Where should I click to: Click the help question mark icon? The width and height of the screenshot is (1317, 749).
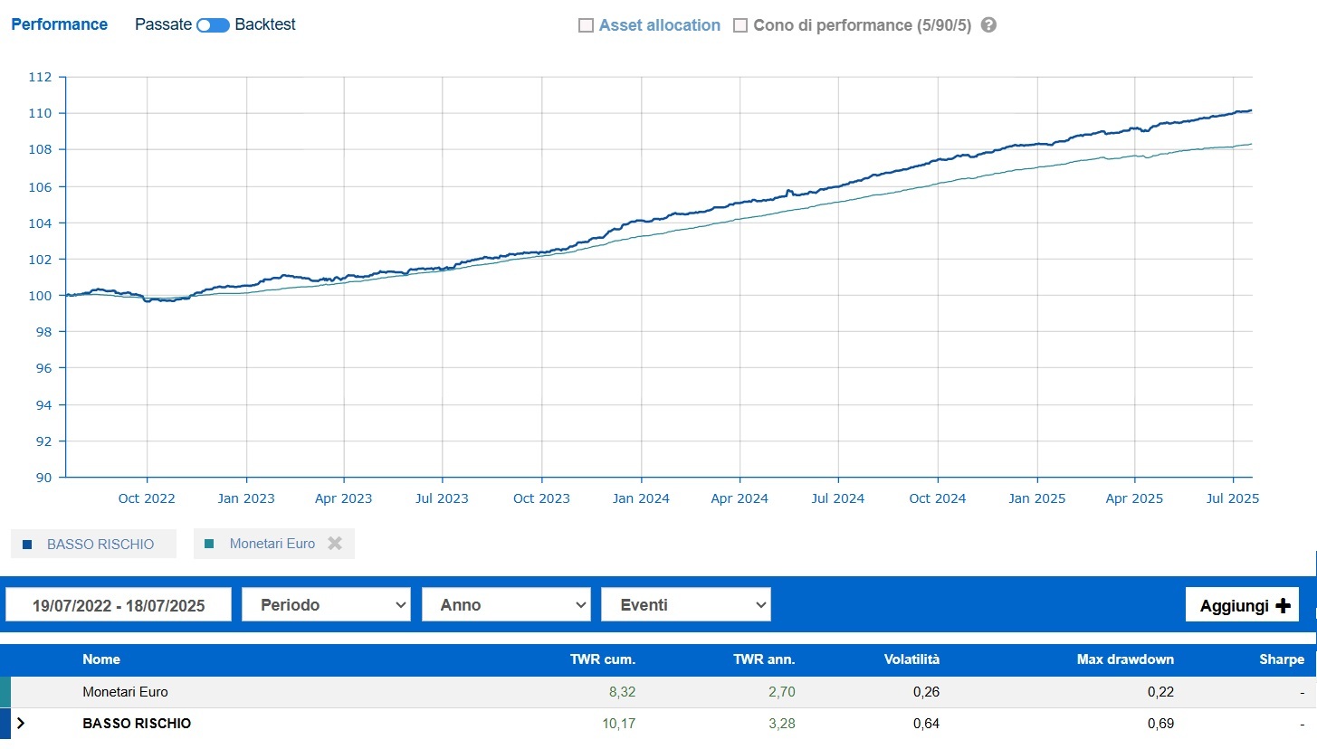(x=988, y=25)
